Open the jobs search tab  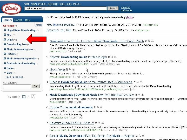coord(69,4)
